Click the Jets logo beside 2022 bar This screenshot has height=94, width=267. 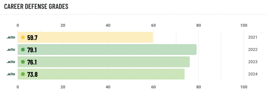(x=11, y=50)
